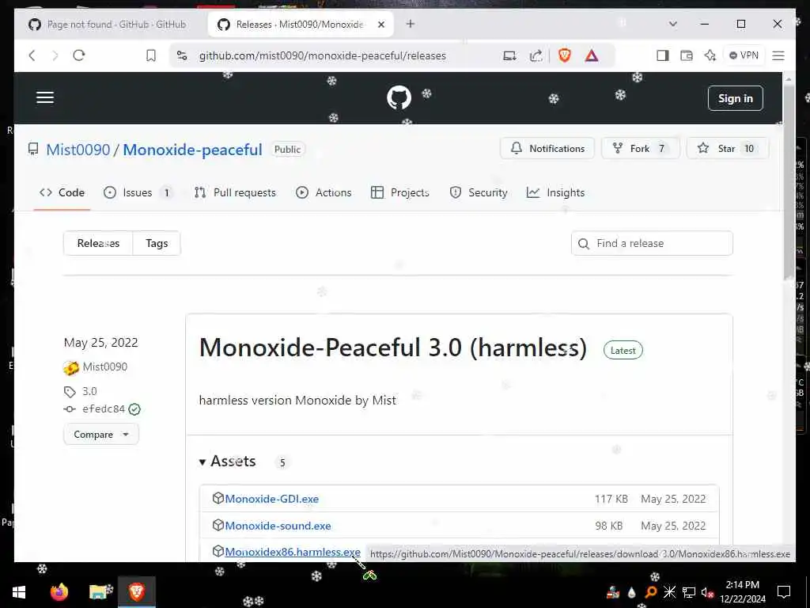Switch to the Tags view
This screenshot has width=810, height=608.
(x=157, y=243)
